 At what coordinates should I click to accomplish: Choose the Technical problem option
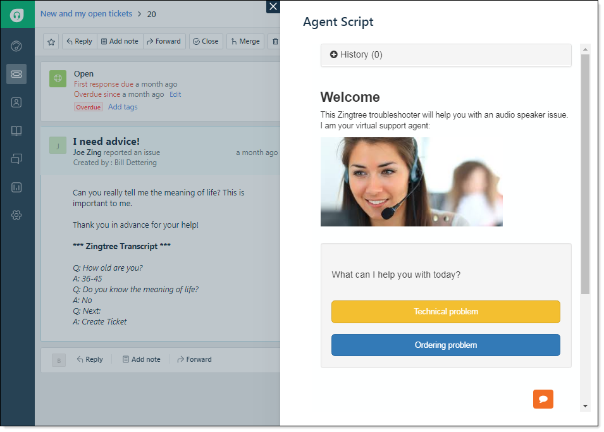click(445, 312)
